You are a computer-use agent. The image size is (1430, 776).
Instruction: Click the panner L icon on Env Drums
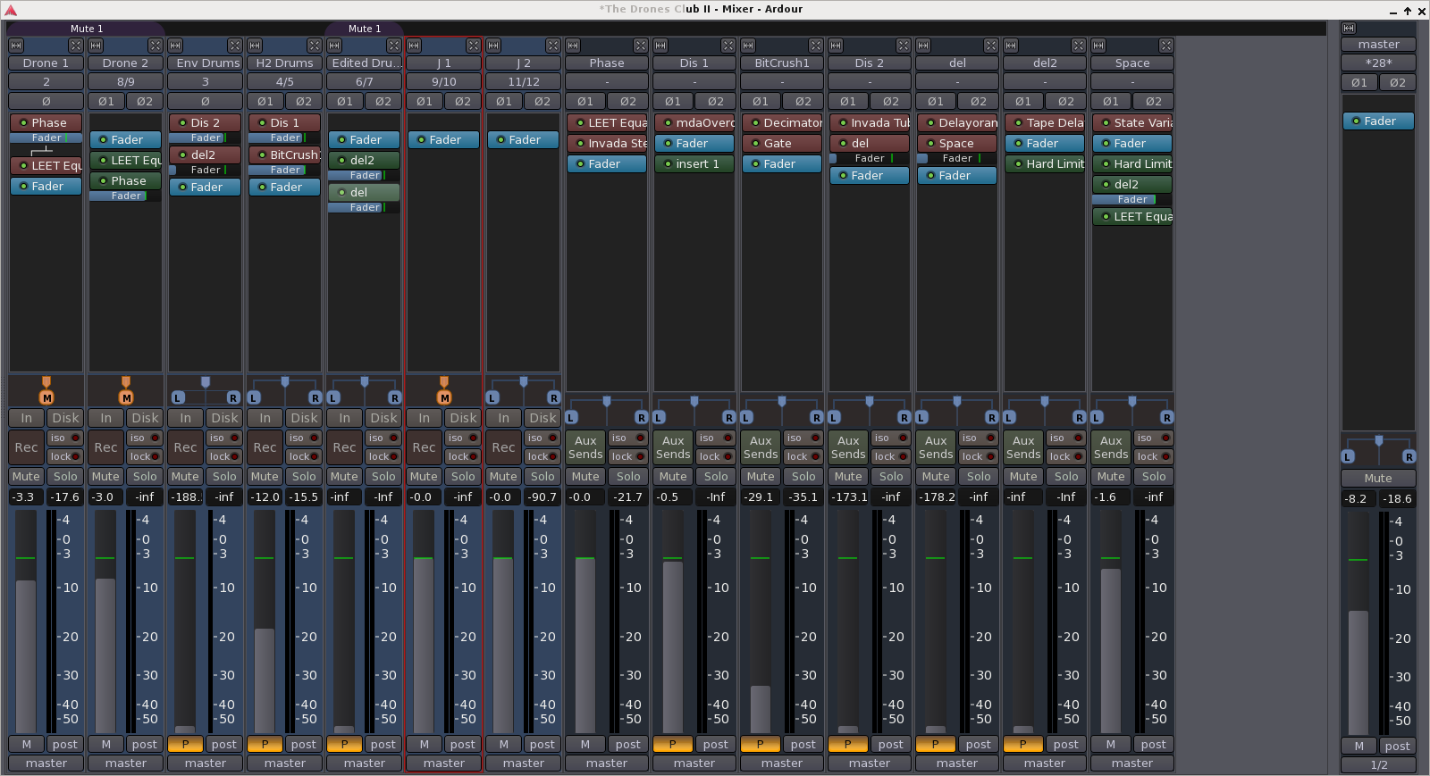[x=177, y=398]
